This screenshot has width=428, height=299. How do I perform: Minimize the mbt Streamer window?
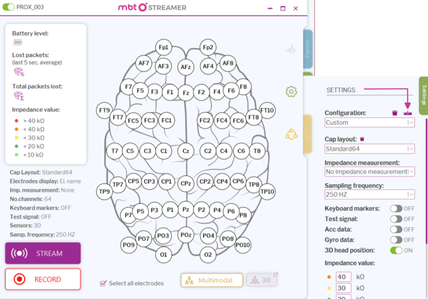270,9
